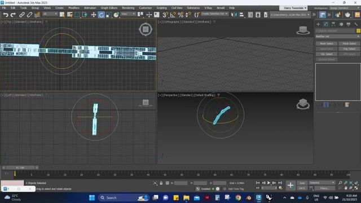Toggle the Angle Snap icon
Screen dimensions: 361x203
[173, 15]
